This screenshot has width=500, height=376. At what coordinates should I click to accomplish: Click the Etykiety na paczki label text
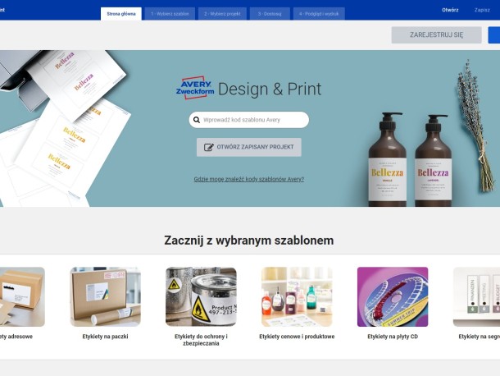pyautogui.click(x=105, y=337)
